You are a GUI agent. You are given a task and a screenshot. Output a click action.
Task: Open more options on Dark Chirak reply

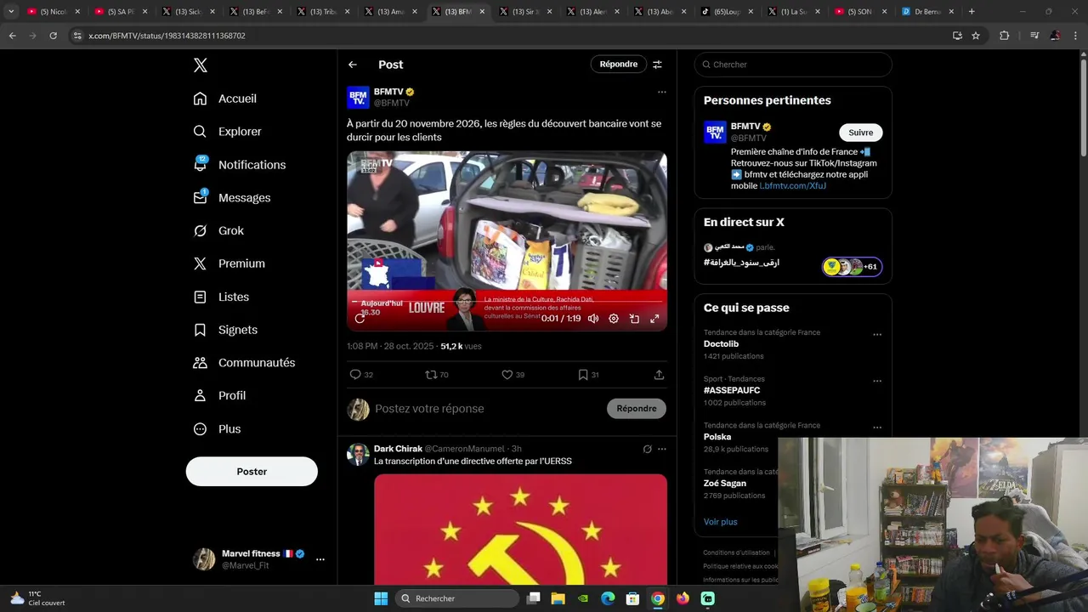click(661, 449)
